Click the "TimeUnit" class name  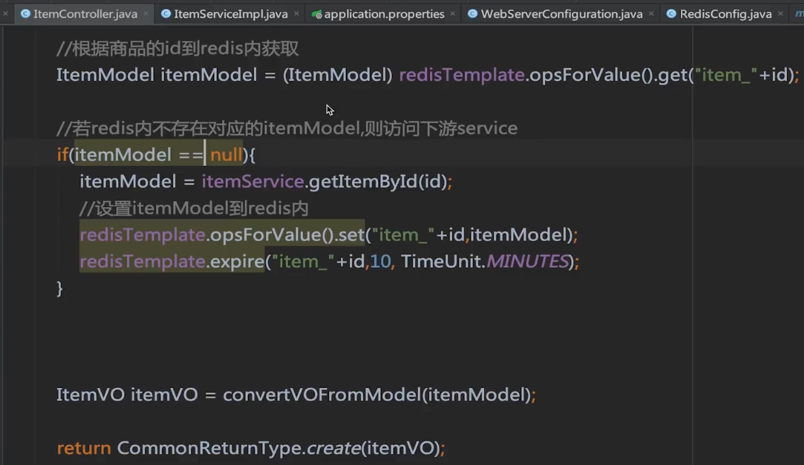coord(441,261)
